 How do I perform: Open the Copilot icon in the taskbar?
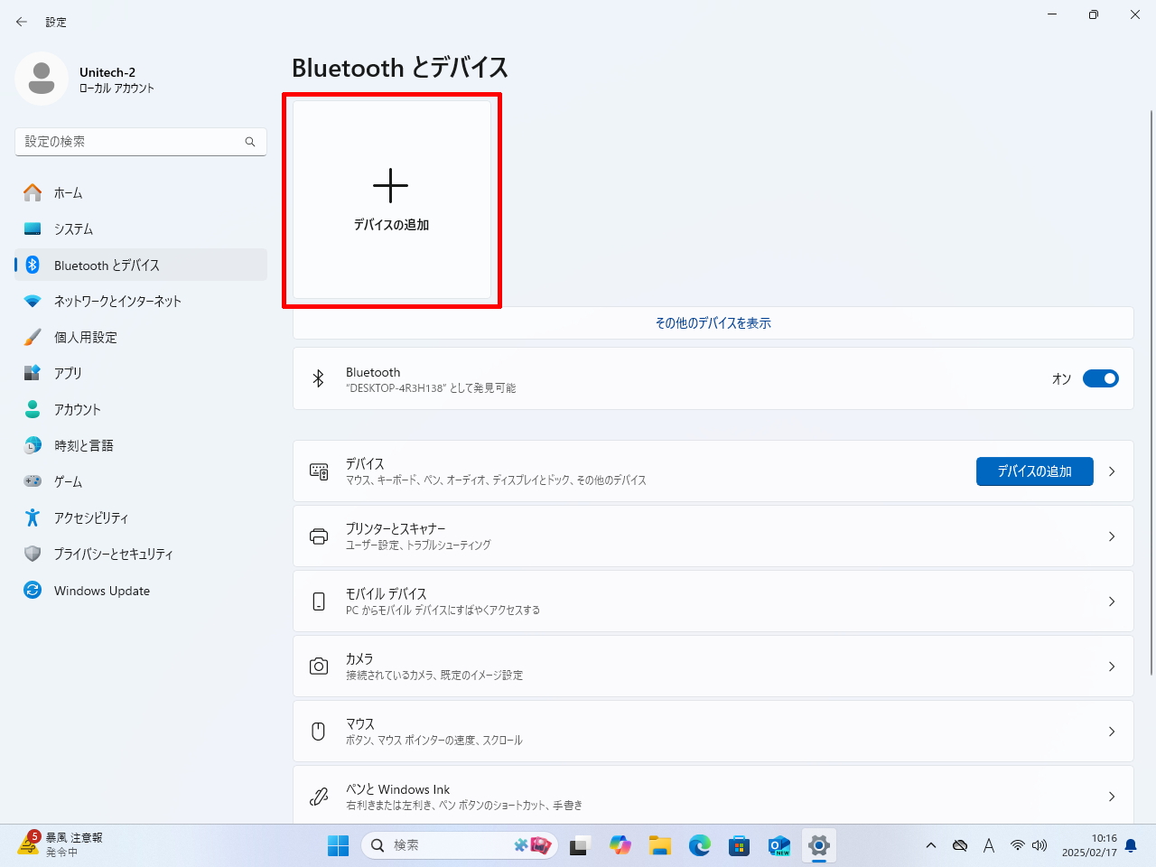620,845
